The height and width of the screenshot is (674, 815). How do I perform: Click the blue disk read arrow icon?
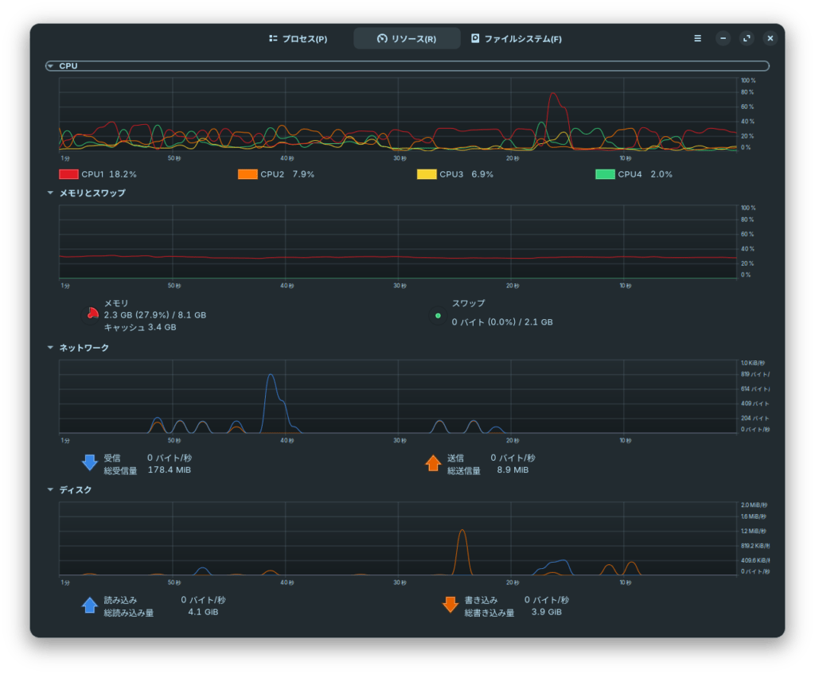point(90,606)
